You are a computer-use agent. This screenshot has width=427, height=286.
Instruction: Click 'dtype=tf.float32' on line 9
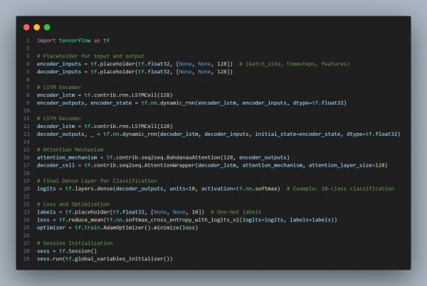[x=318, y=103]
